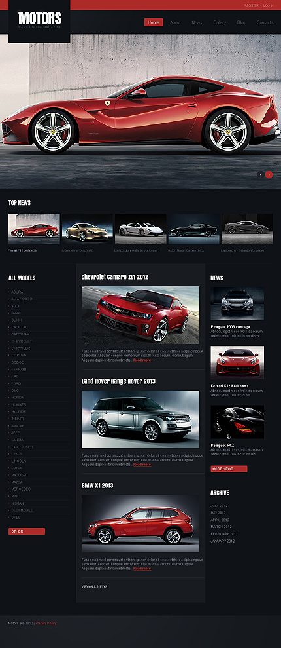Open the Gallery menu item

pyautogui.click(x=220, y=22)
